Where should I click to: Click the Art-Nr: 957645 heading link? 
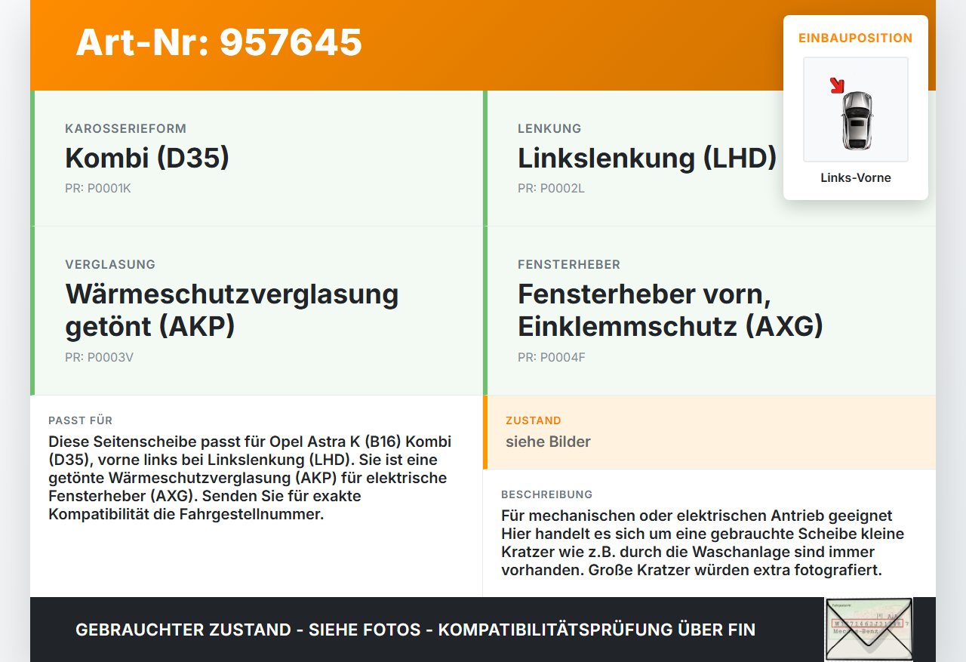point(218,43)
